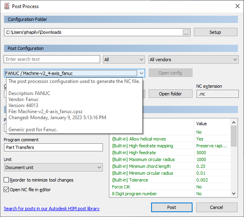Click the Post button
This screenshot has height=217, width=244.
click(172, 207)
